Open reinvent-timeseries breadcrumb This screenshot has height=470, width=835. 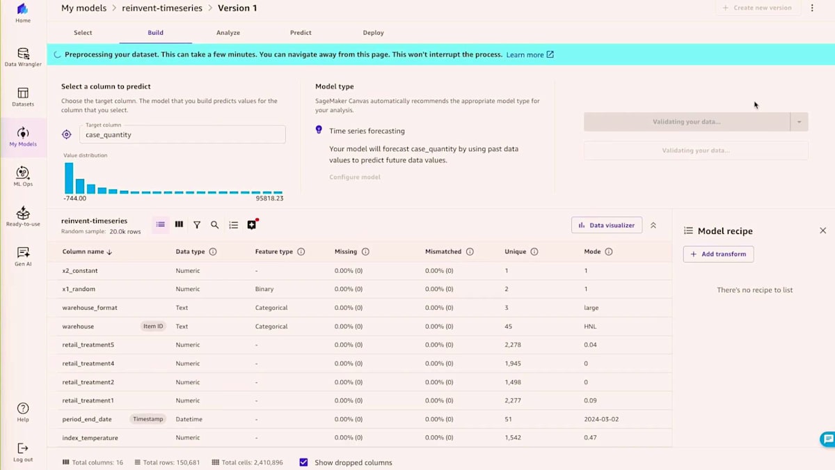[x=162, y=8]
